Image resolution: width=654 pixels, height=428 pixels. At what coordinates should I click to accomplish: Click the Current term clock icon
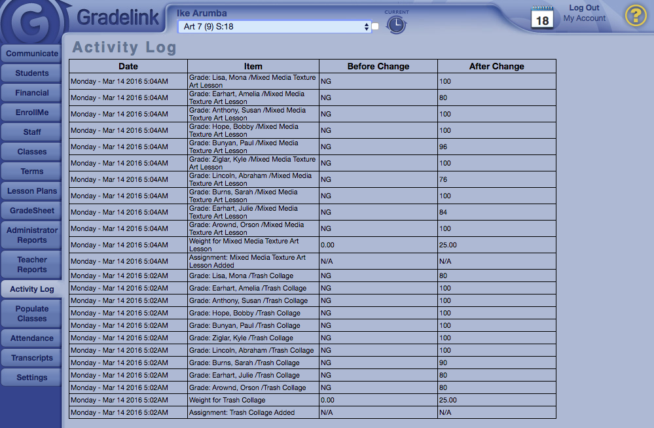(x=396, y=25)
